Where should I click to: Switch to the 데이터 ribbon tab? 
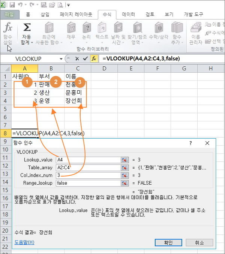tap(129, 14)
